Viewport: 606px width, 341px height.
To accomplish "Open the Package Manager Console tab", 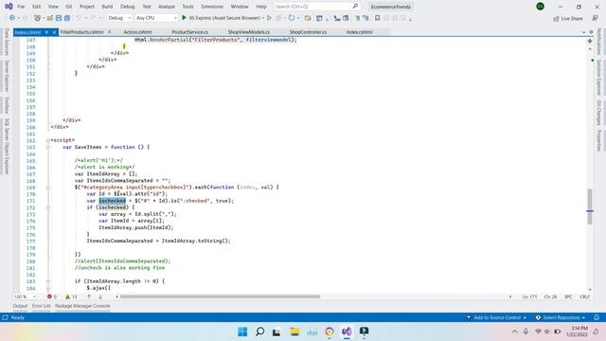I will pos(82,306).
